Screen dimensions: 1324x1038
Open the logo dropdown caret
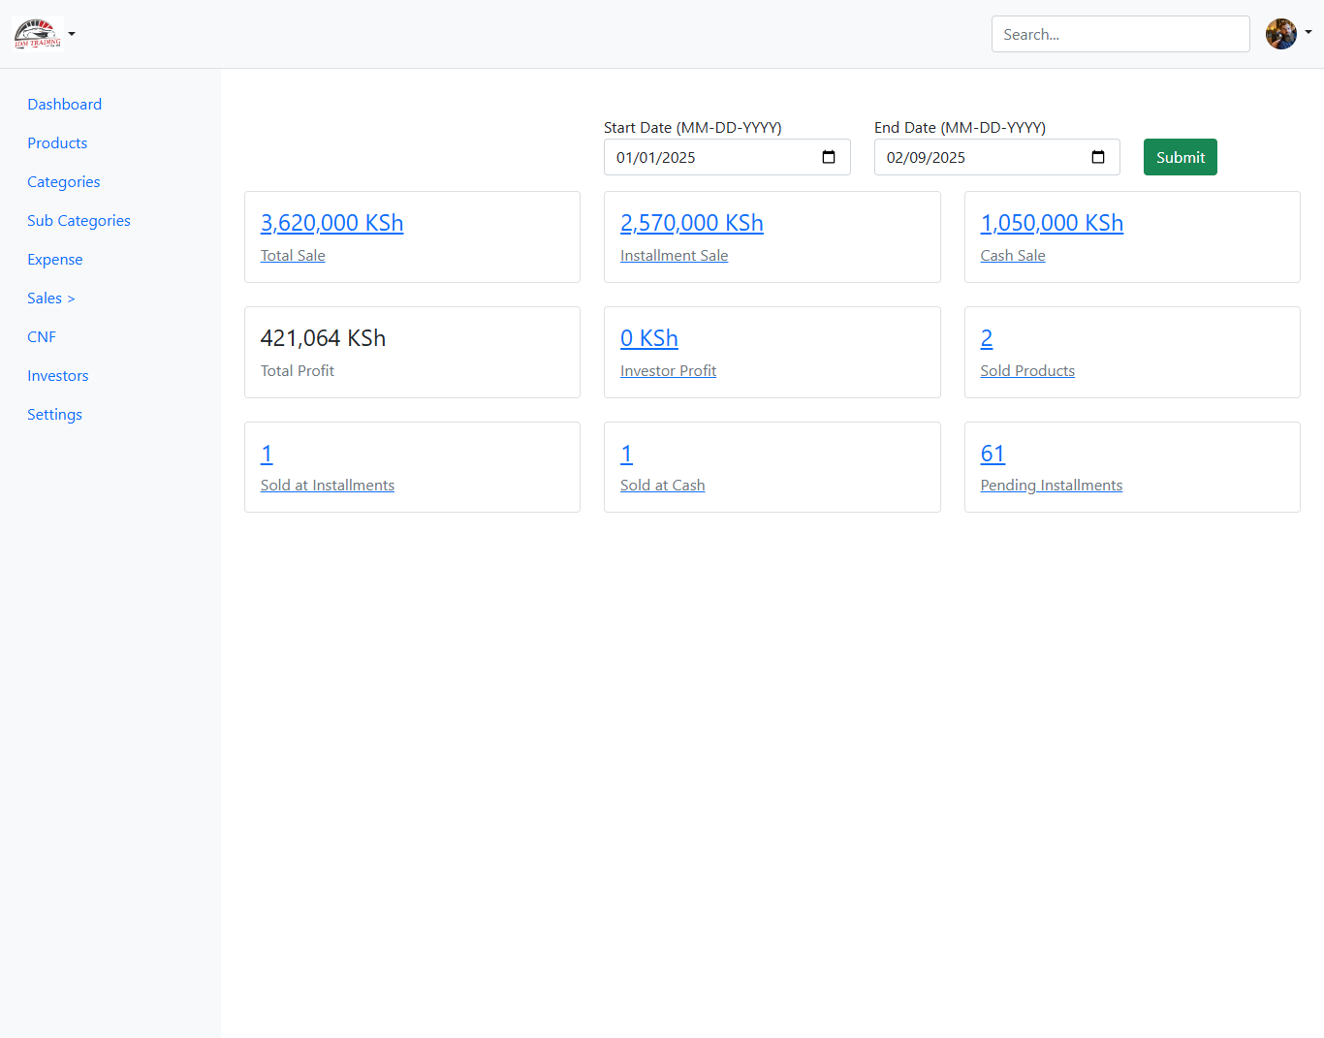pyautogui.click(x=72, y=34)
